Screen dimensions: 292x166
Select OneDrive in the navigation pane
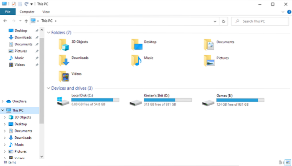(x=19, y=101)
